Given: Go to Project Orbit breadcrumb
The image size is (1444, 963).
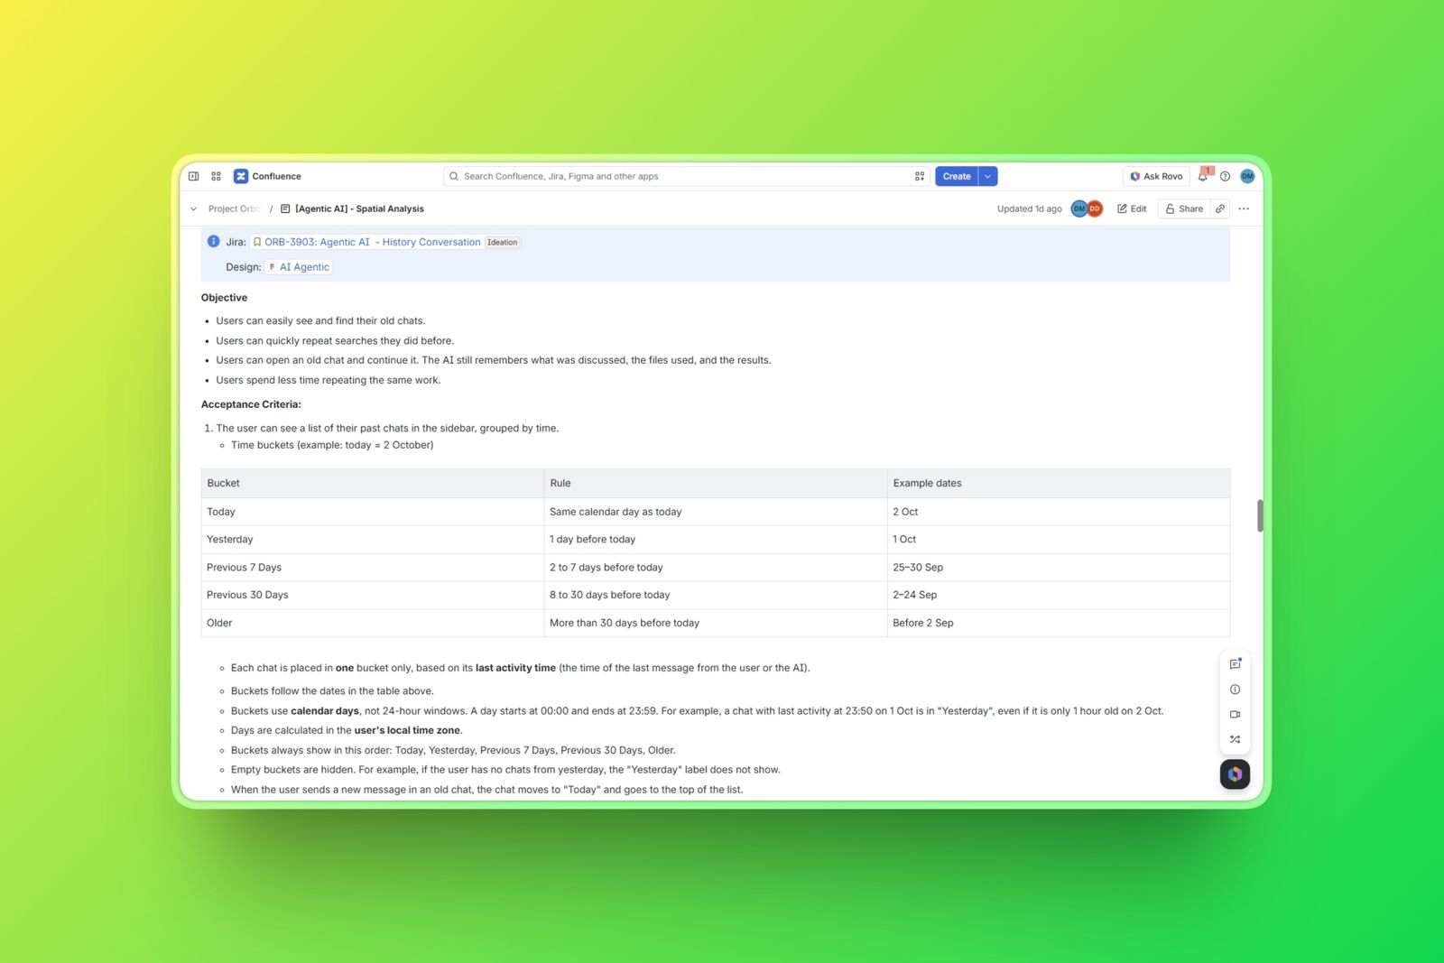Looking at the screenshot, I should (x=235, y=208).
